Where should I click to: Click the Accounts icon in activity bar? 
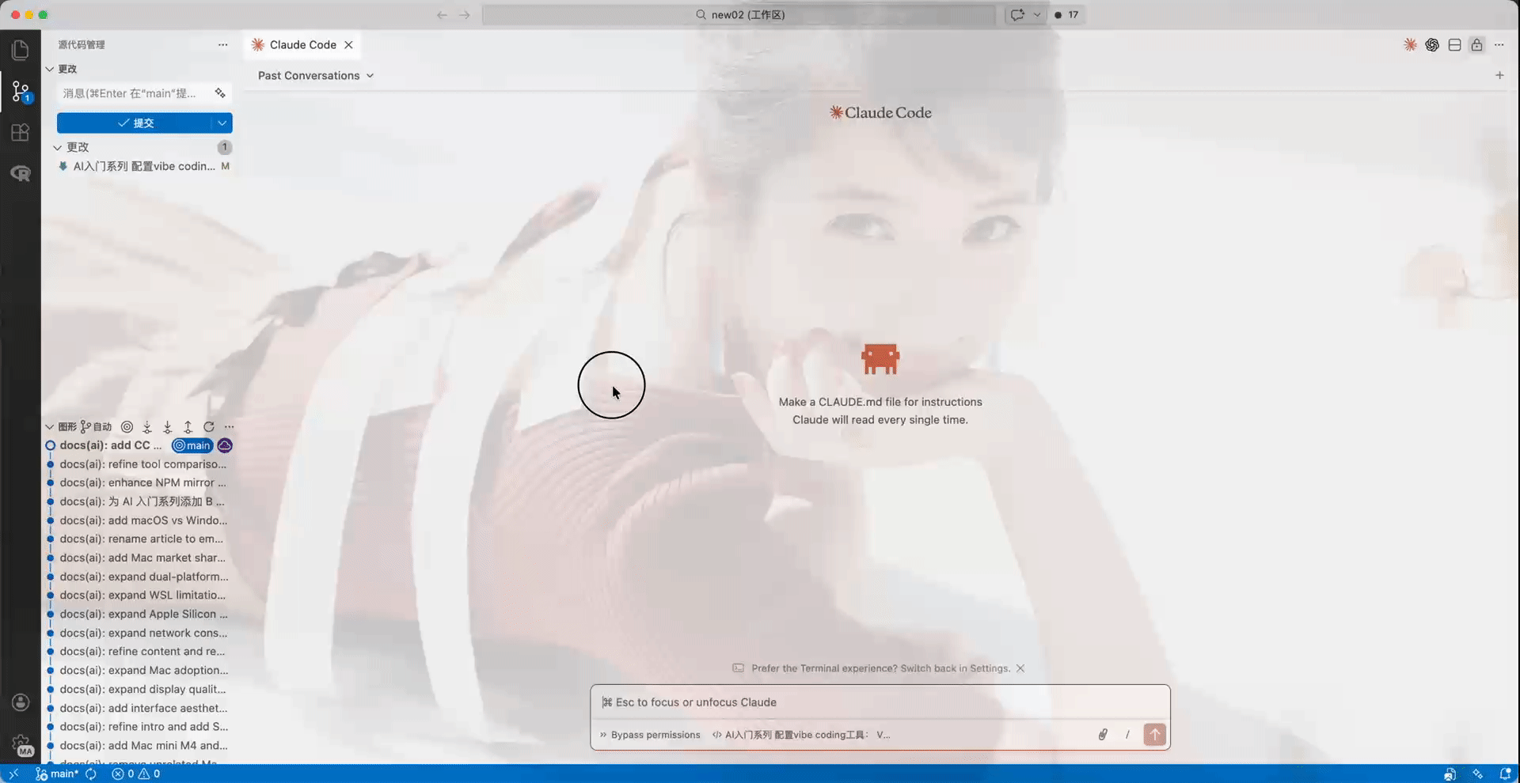tap(21, 702)
